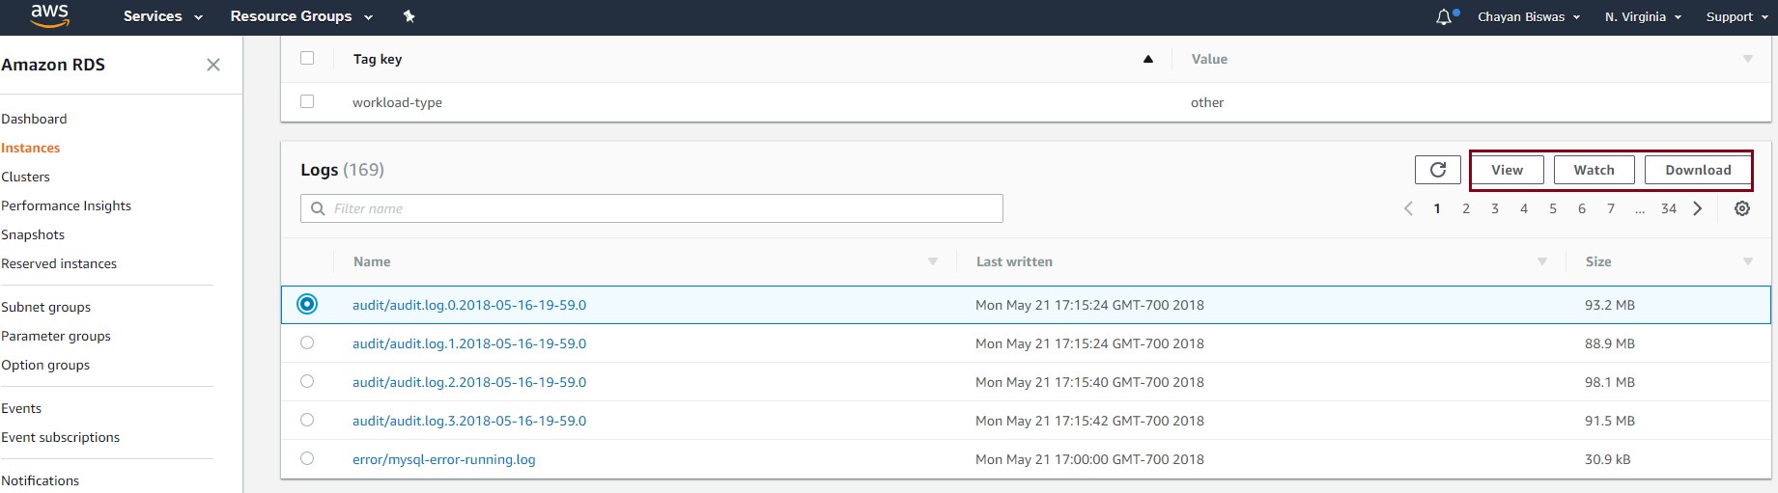Go to Parameter groups in the sidebar
Viewport: 1778px width, 493px height.
(56, 336)
